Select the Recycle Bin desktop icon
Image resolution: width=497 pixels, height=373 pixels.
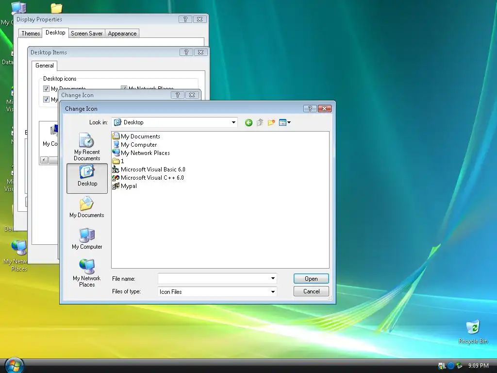tap(473, 332)
